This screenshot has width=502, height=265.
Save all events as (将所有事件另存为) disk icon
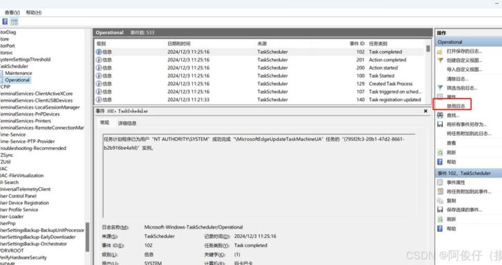pyautogui.click(x=440, y=124)
